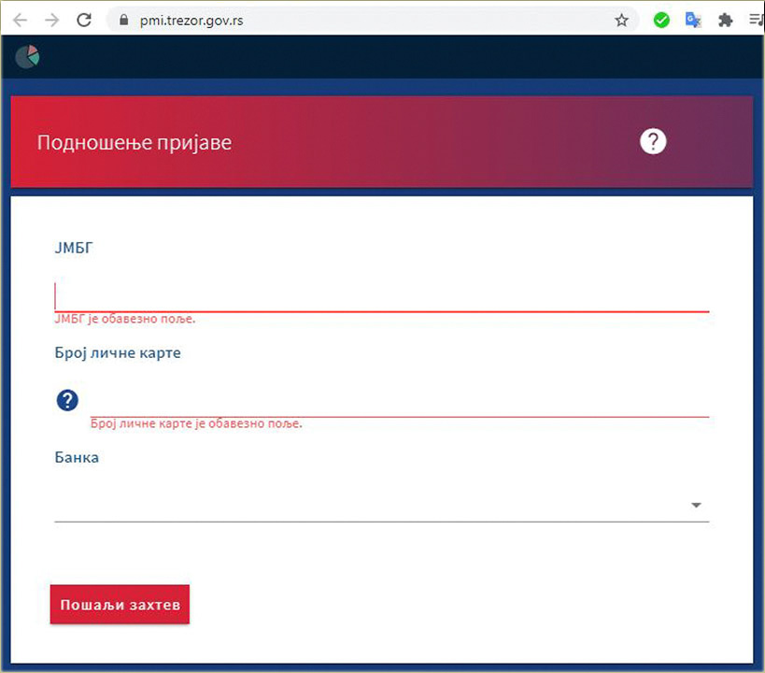Open the green checkmark extension
The image size is (765, 673).
661,20
